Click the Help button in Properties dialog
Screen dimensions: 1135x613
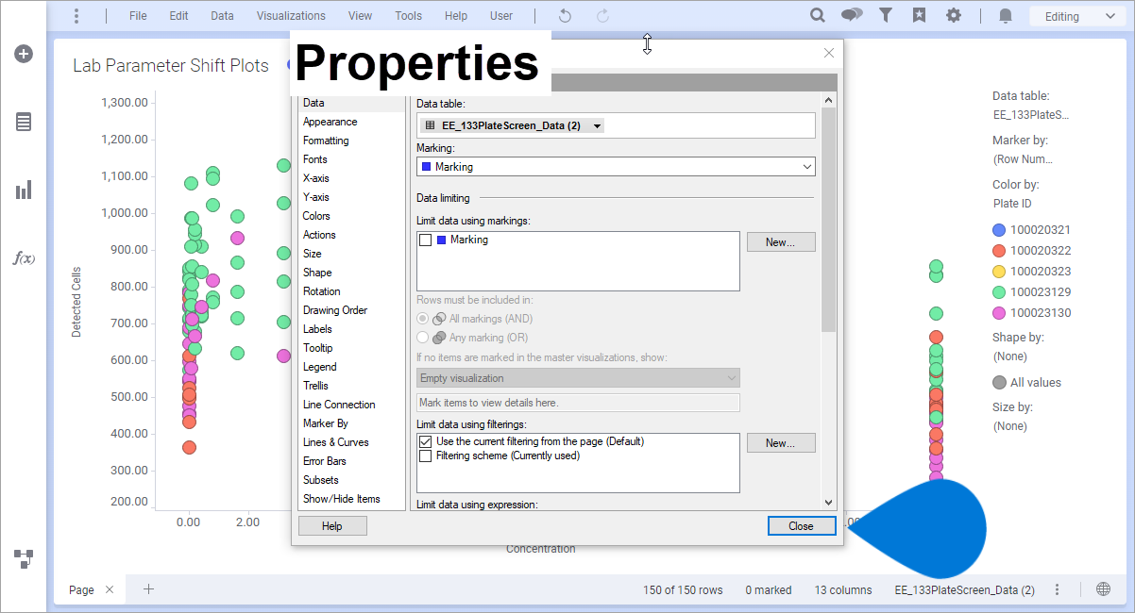point(332,526)
